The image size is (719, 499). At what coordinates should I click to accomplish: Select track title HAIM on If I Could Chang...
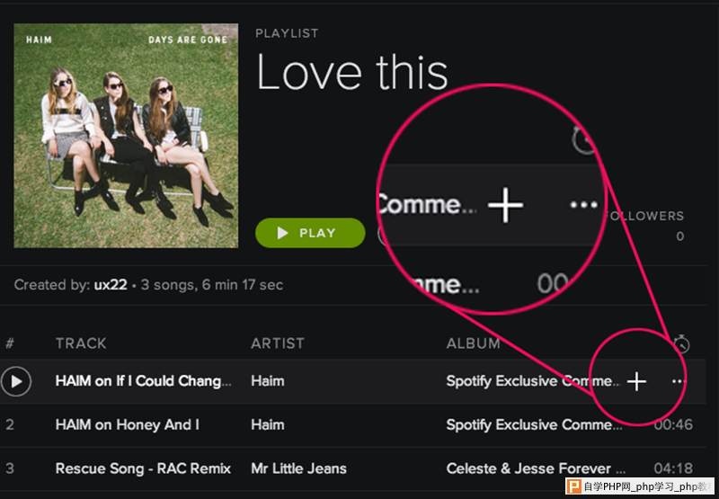(x=143, y=381)
